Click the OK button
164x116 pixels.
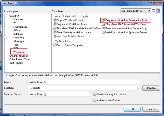pos(132,109)
